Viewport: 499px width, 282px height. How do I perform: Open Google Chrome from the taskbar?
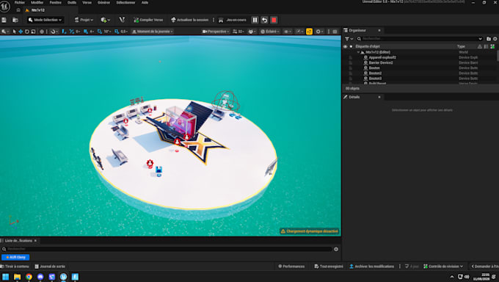pos(29,277)
